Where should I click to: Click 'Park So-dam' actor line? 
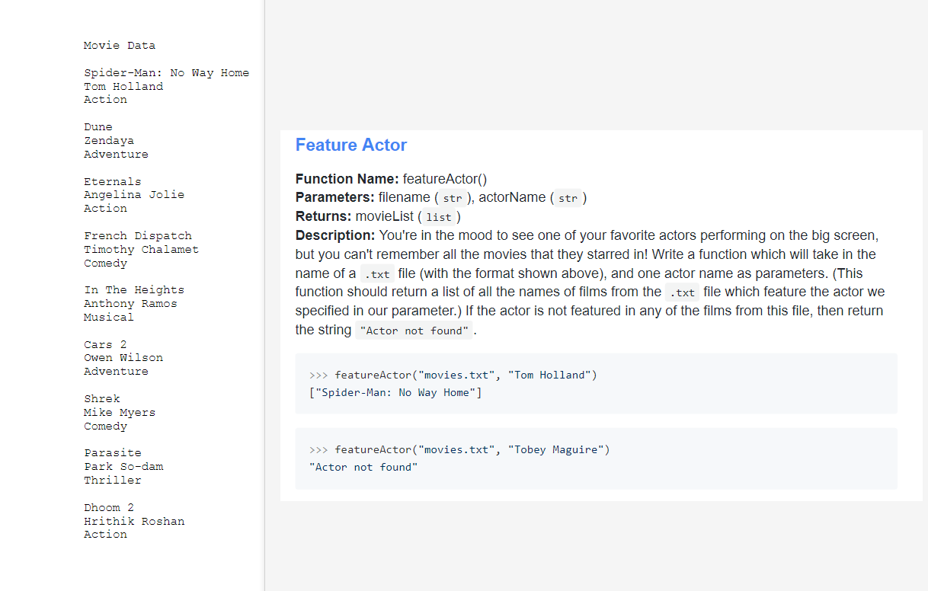[x=123, y=467]
